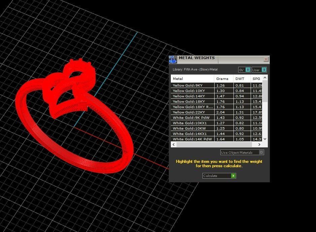316x232 pixels.
Task: Select the Yellow Gold:18KY R... row
Action: (216, 107)
